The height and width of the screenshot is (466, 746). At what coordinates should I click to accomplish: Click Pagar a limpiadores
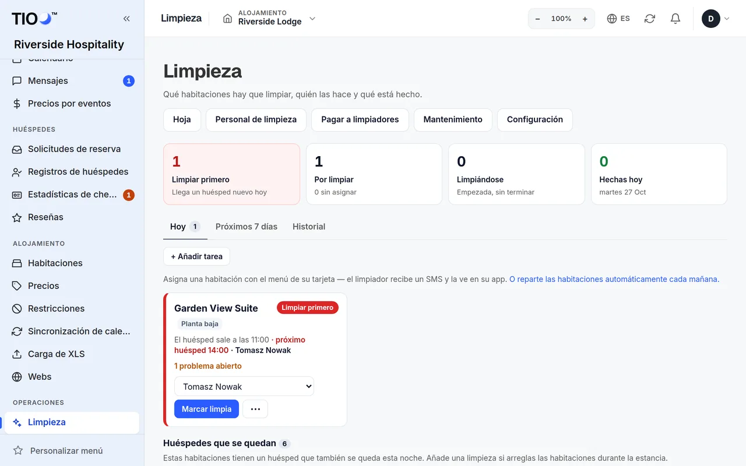coord(360,119)
